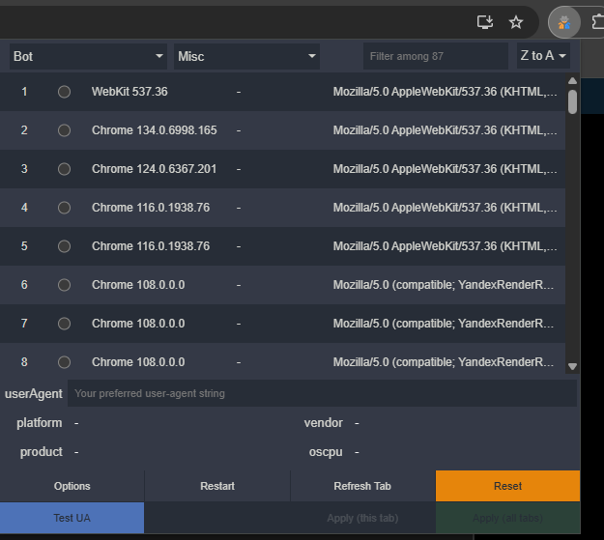
Task: Click the oscpu label
Action: (x=326, y=452)
